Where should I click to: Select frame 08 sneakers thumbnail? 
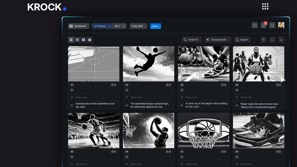[258, 131]
